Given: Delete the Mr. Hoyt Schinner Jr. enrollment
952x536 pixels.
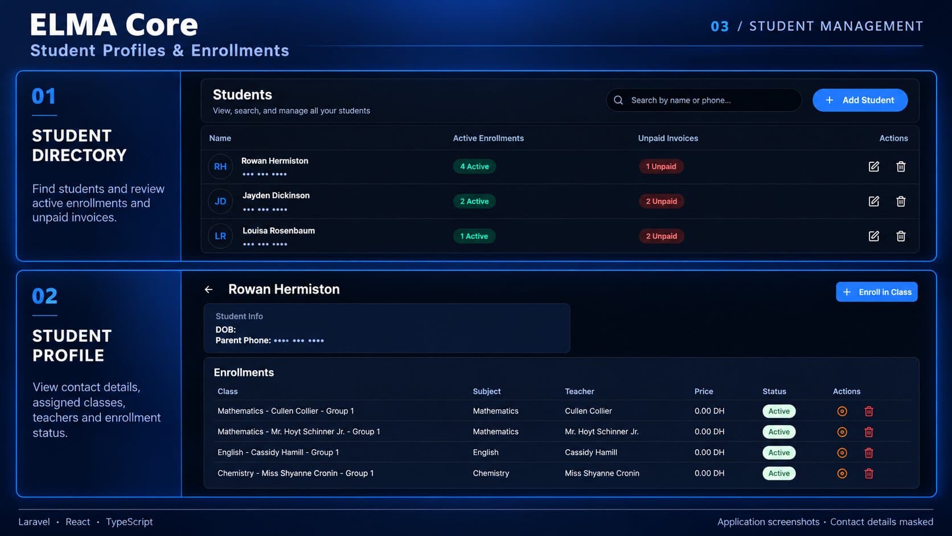Looking at the screenshot, I should pyautogui.click(x=869, y=432).
